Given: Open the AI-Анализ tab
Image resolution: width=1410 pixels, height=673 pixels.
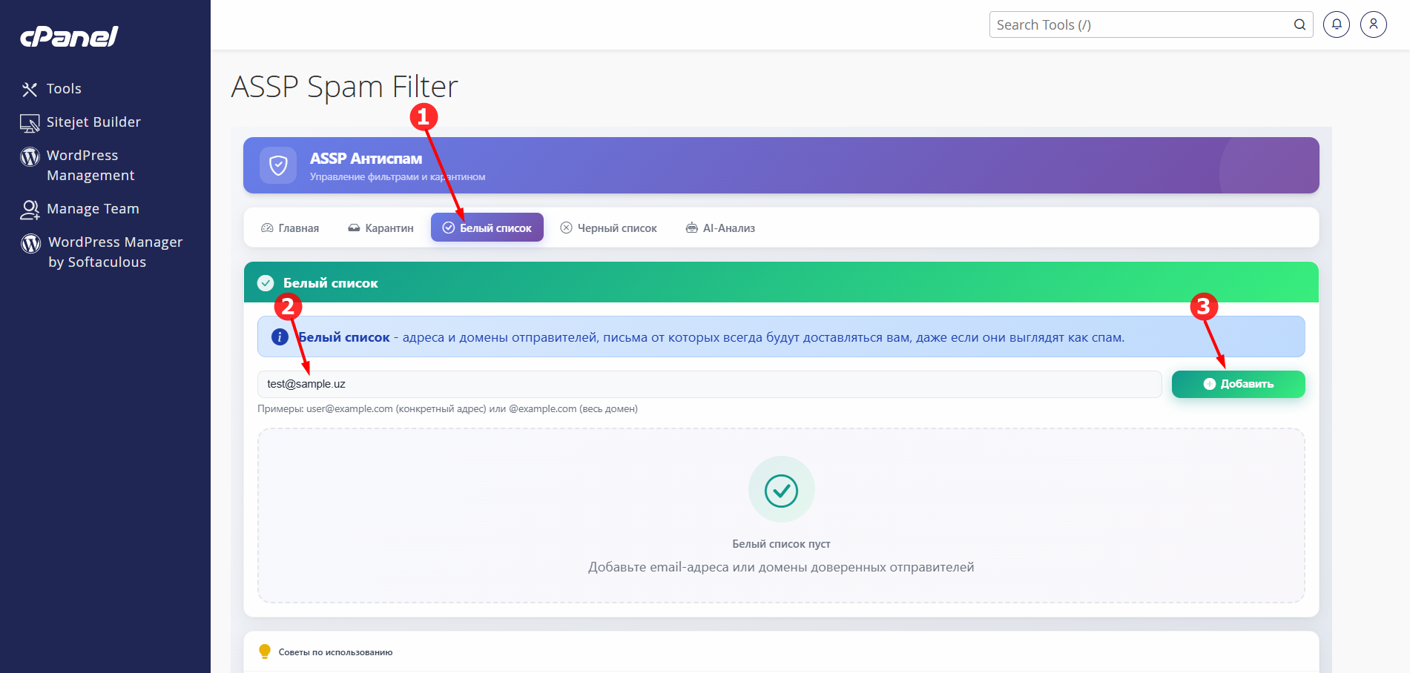Looking at the screenshot, I should click(720, 228).
